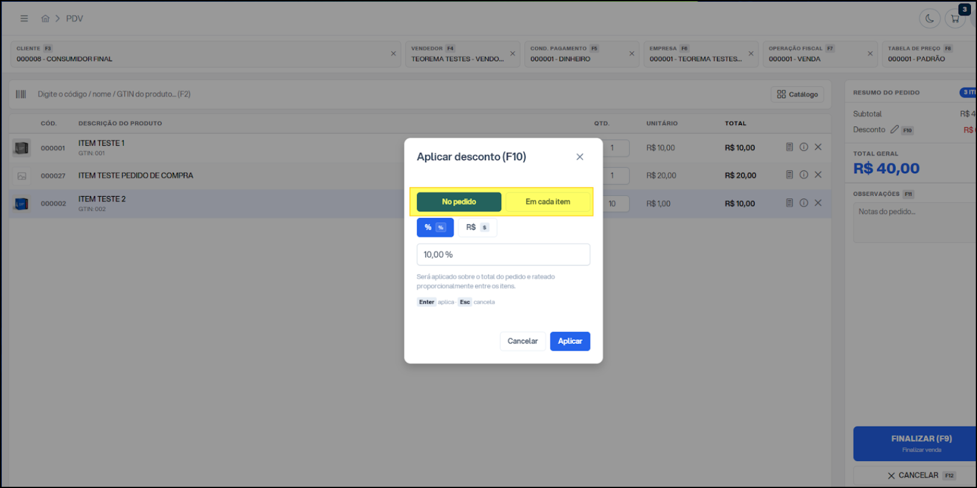Open notes icon for ITEM TESTE 1
Image resolution: width=977 pixels, height=488 pixels.
(789, 147)
